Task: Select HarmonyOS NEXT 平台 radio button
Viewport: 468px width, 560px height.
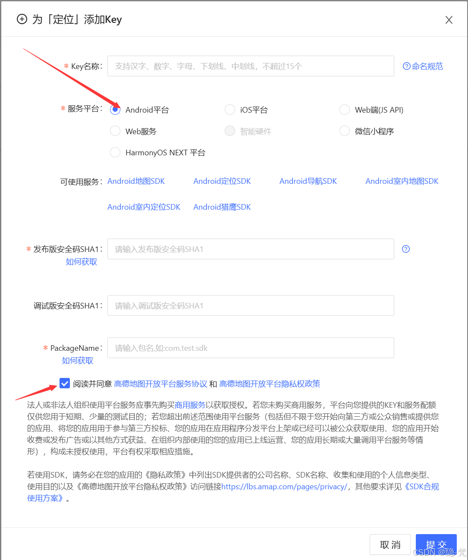Action: 115,152
